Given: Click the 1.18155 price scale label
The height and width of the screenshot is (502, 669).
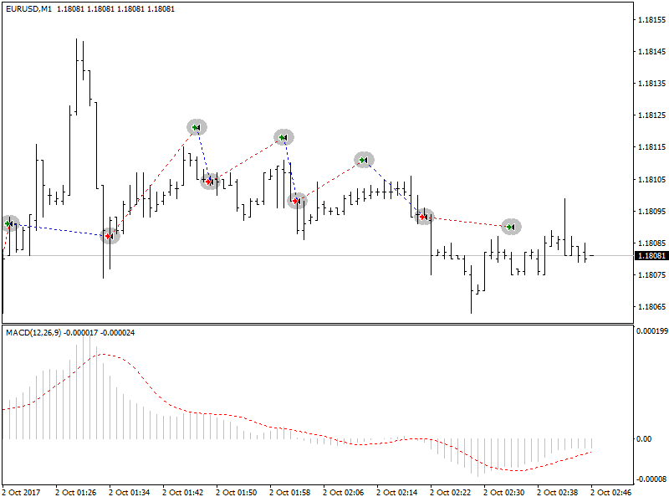Looking at the screenshot, I should [650, 19].
